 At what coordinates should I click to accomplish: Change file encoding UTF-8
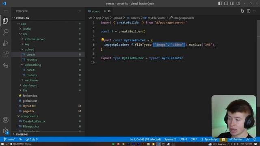pyautogui.click(x=183, y=140)
